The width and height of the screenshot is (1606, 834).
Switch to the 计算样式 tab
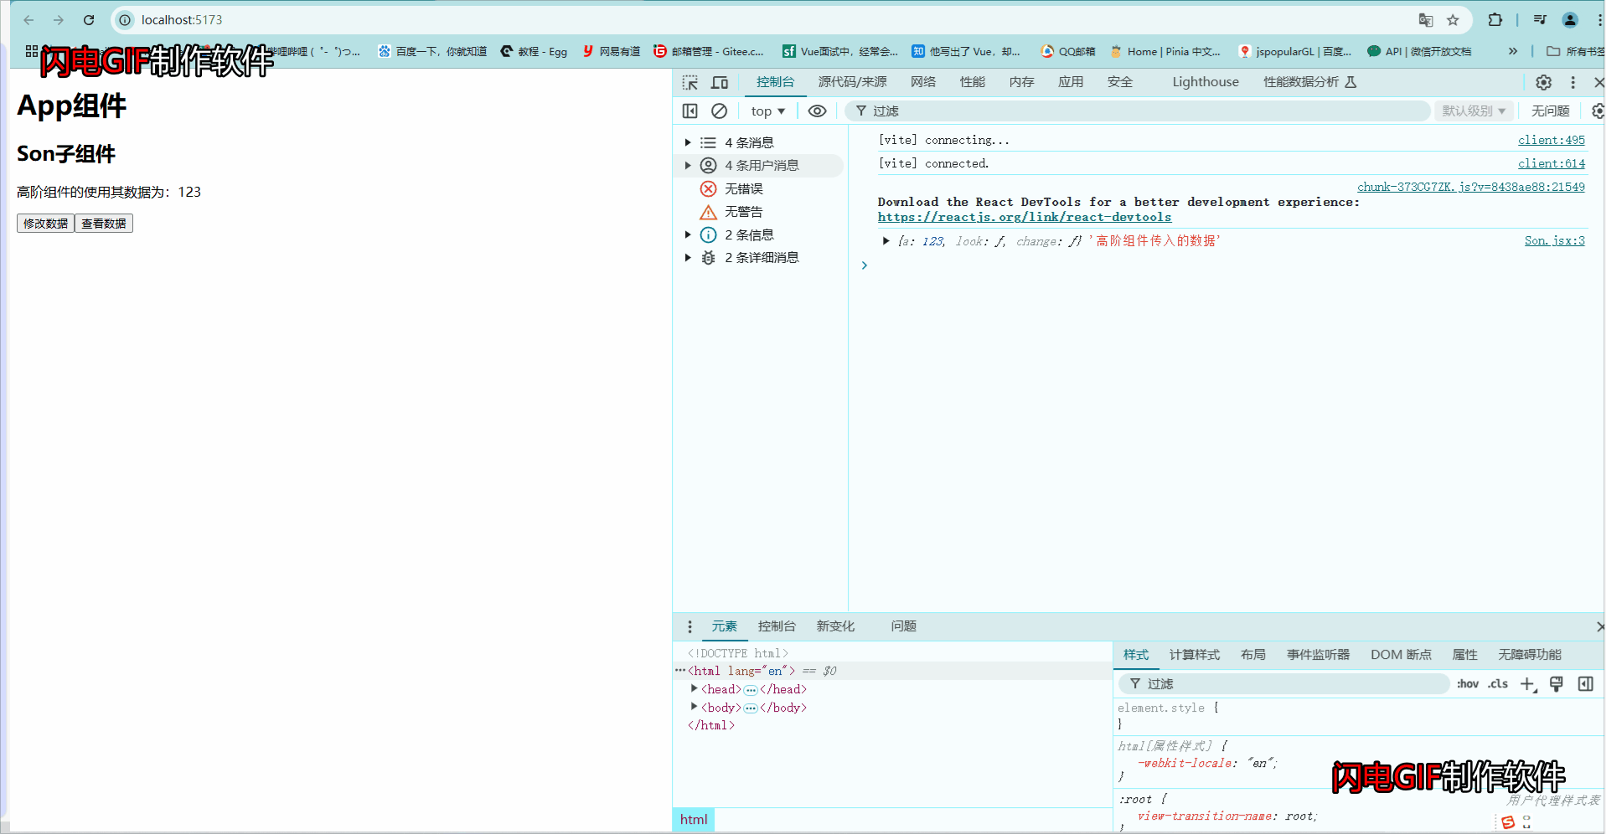click(x=1194, y=655)
